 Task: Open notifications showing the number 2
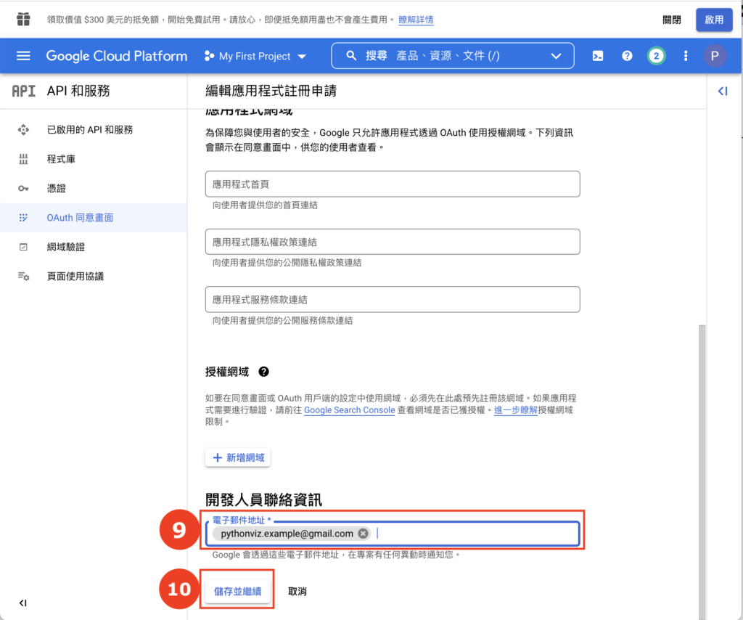[656, 55]
